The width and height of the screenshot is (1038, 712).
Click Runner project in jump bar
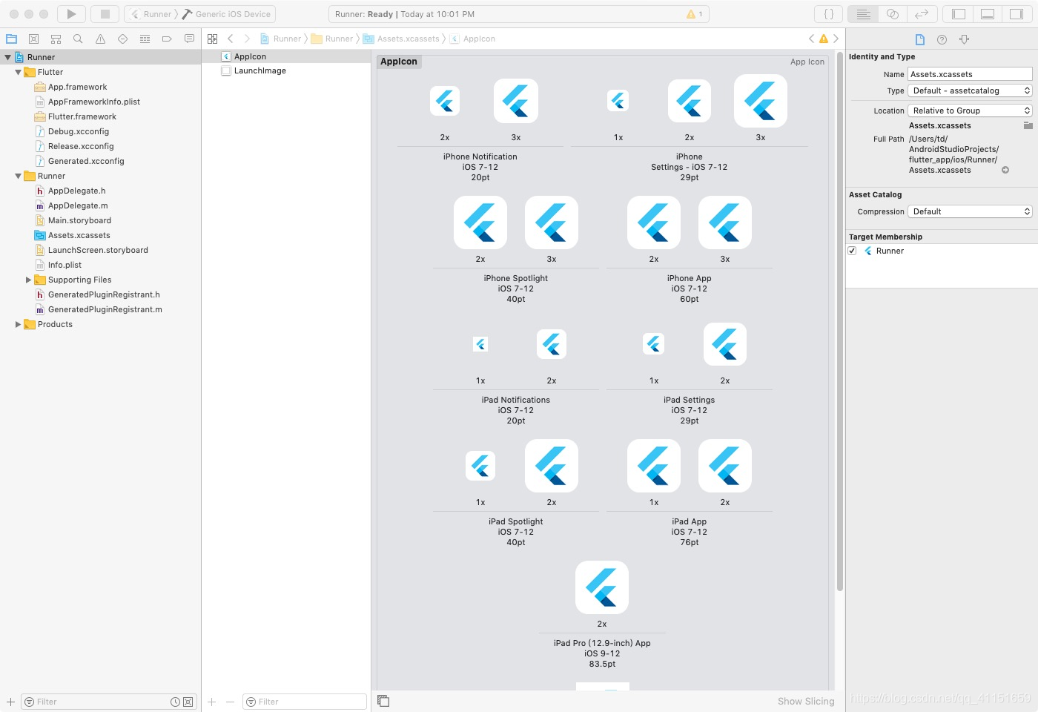[280, 39]
